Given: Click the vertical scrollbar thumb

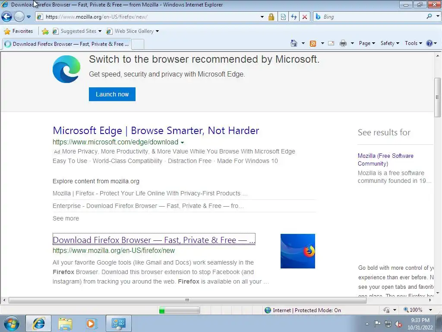Looking at the screenshot, I should (438, 97).
